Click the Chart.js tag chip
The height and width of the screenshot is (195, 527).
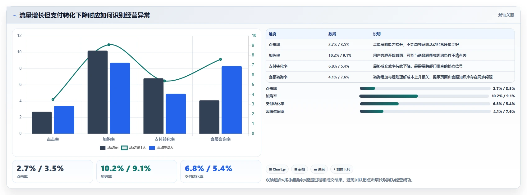click(x=277, y=169)
